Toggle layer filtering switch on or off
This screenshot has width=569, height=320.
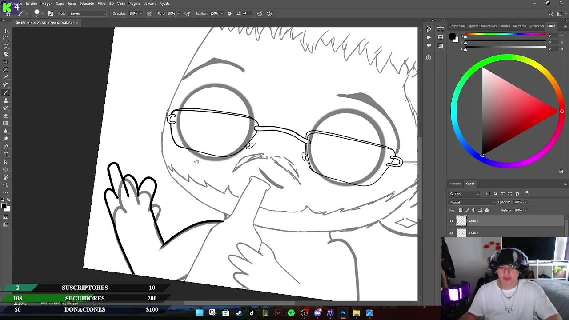click(x=527, y=193)
